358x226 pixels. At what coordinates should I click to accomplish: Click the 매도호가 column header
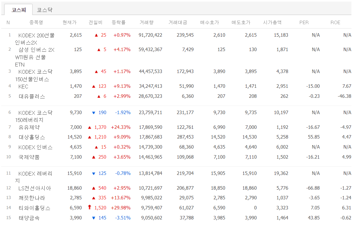point(241,22)
